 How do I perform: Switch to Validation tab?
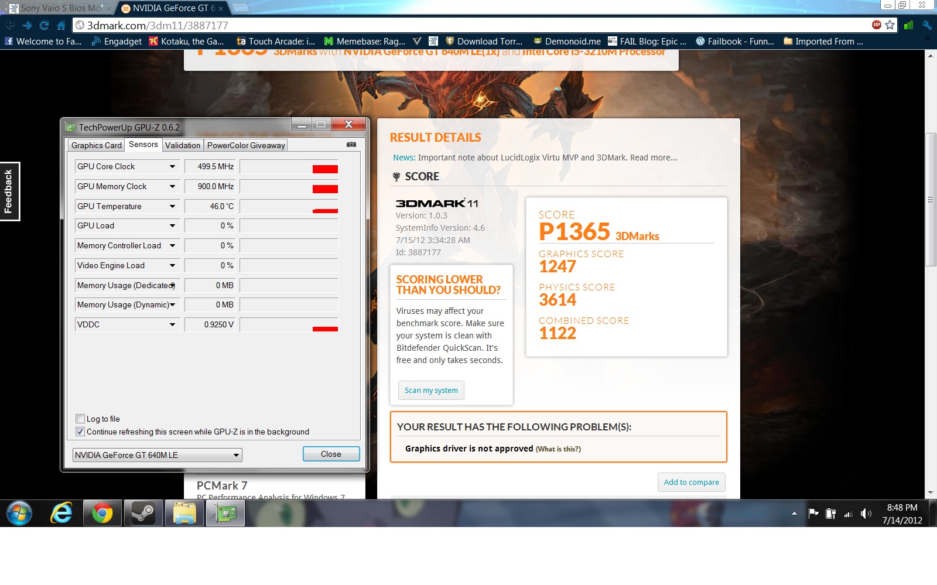183,145
